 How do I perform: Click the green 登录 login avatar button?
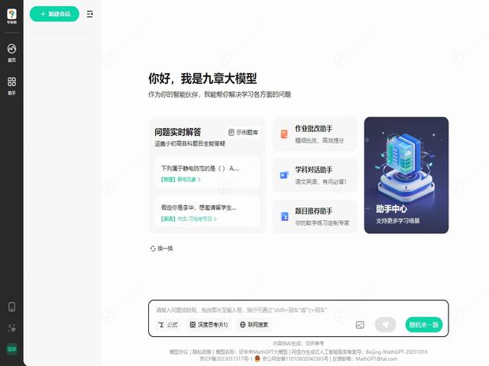(11, 349)
